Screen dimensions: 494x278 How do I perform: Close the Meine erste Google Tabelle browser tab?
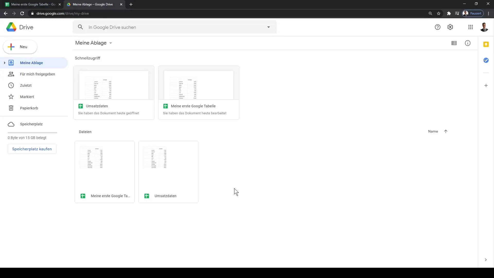coord(60,4)
